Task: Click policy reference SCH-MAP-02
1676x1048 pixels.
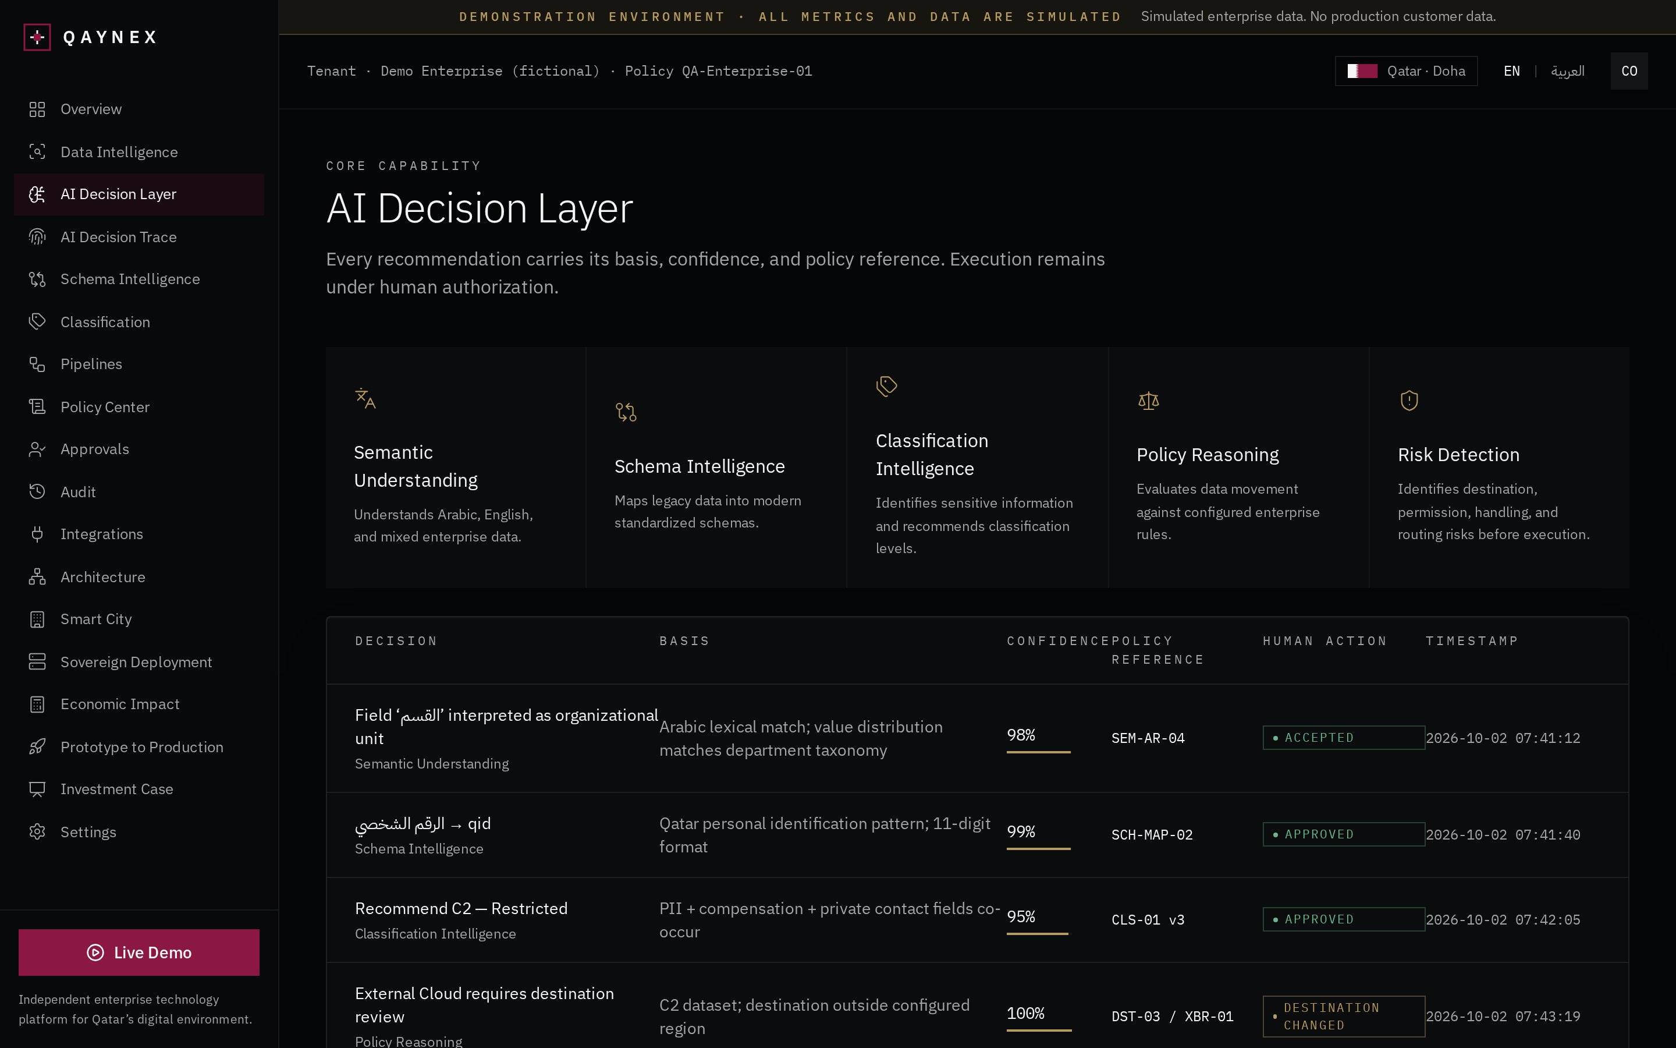Action: (x=1152, y=834)
